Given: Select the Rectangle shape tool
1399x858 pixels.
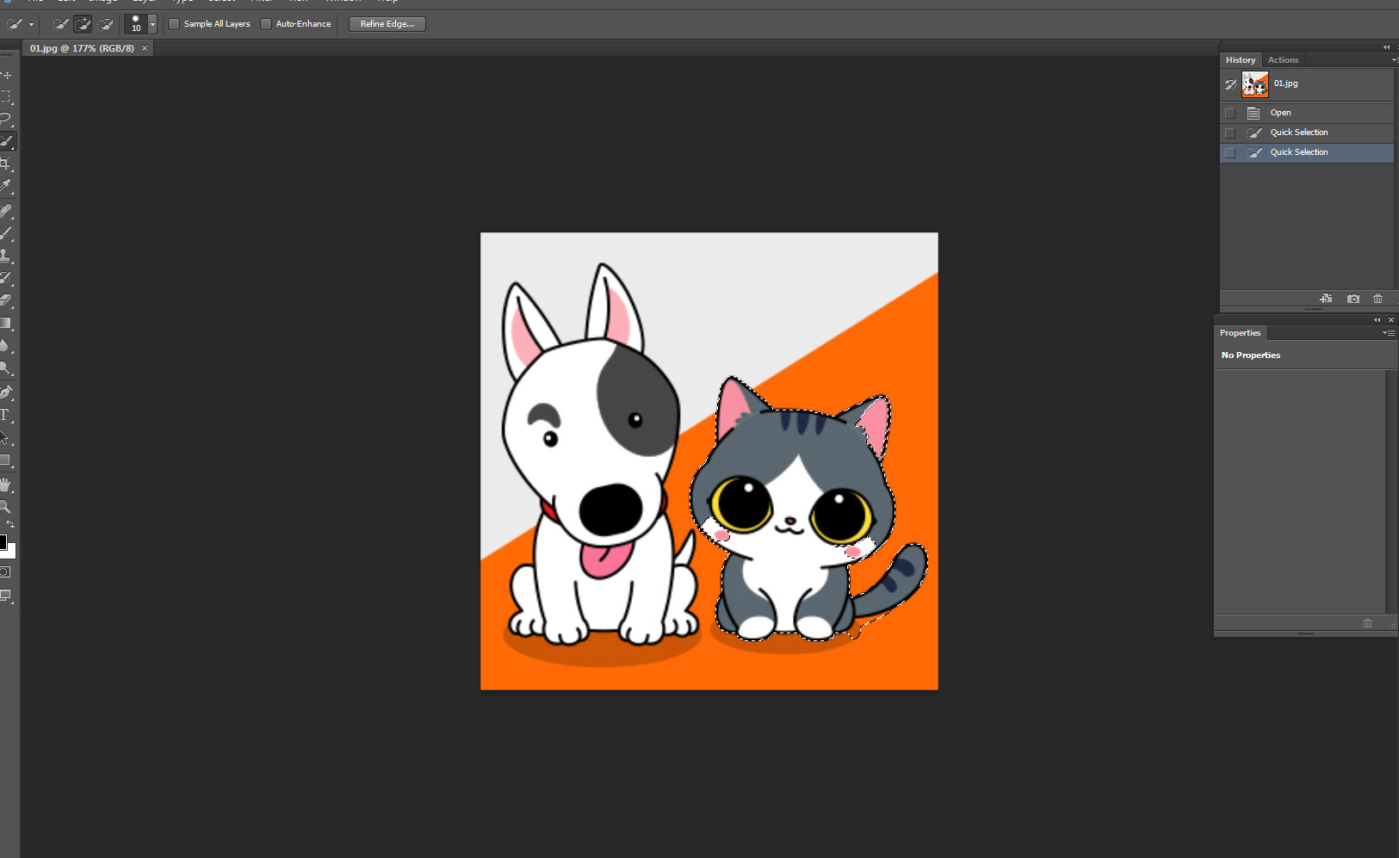Looking at the screenshot, I should tap(7, 460).
